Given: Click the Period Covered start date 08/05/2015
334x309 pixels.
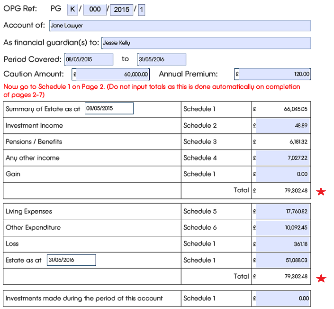Looking at the screenshot, I should click(x=88, y=59).
